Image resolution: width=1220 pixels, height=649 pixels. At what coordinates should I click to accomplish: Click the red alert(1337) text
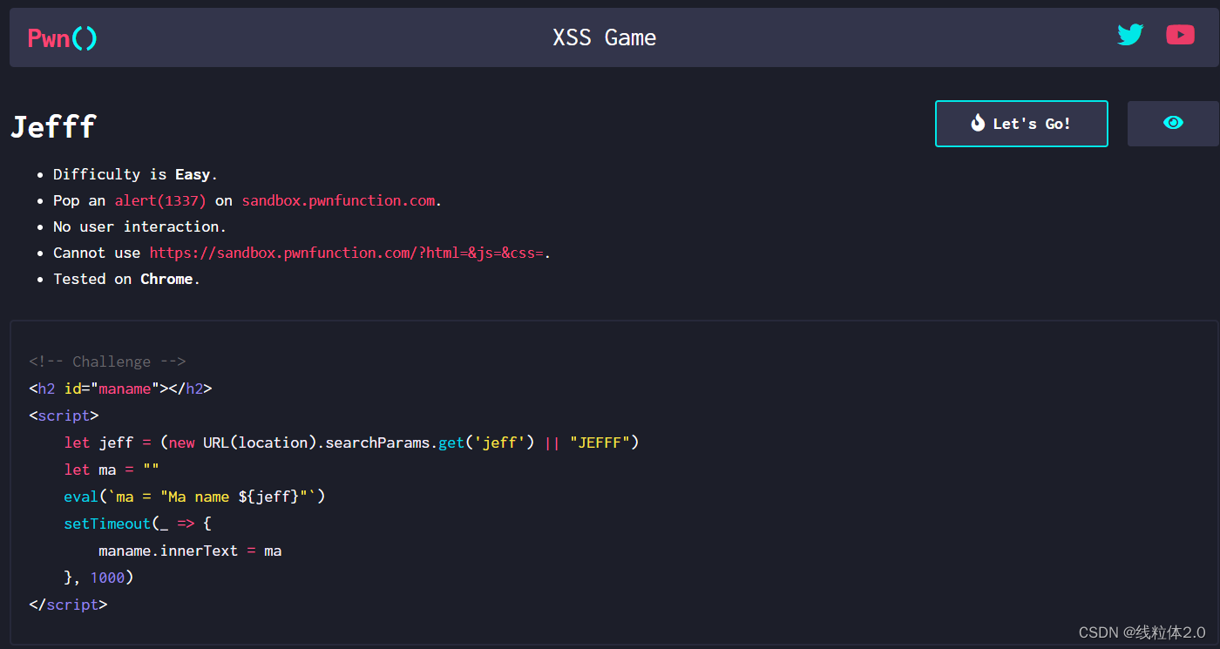pyautogui.click(x=160, y=200)
